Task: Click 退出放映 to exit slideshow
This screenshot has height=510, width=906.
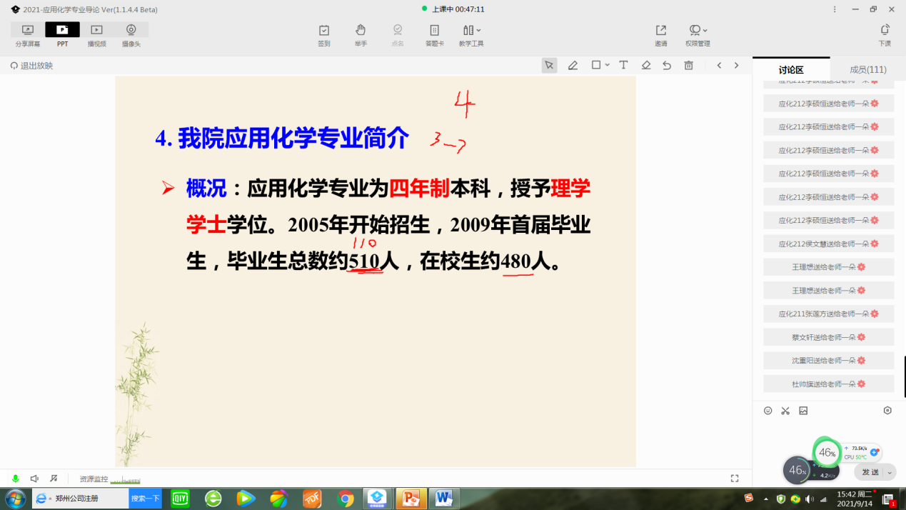Action: [x=31, y=66]
